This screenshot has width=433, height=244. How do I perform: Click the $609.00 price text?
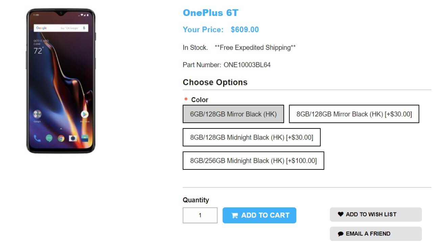245,29
